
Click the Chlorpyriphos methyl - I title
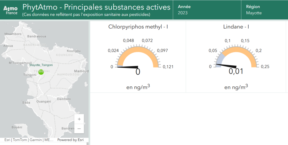138,27
